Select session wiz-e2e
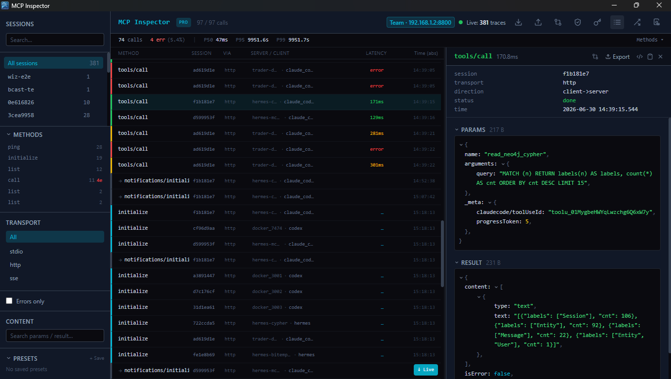This screenshot has width=671, height=379. pyautogui.click(x=53, y=77)
